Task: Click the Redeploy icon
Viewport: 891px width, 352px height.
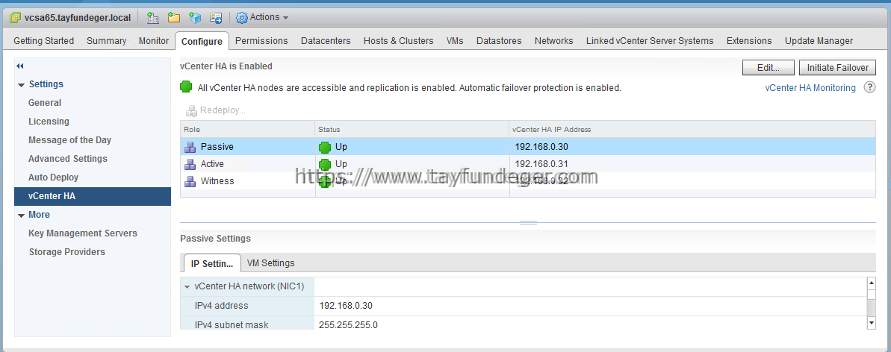Action: pos(191,110)
